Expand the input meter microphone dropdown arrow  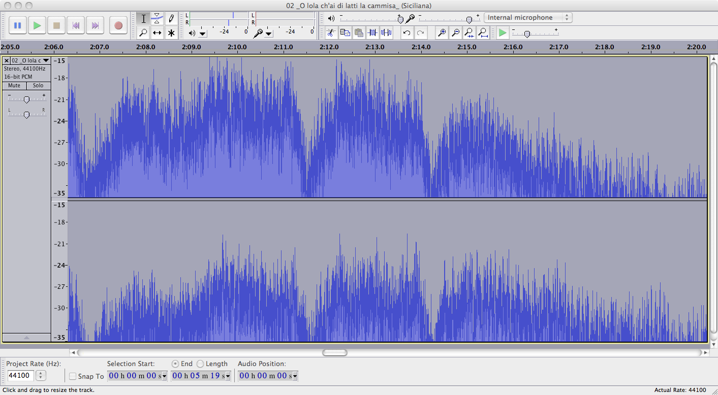tap(269, 34)
